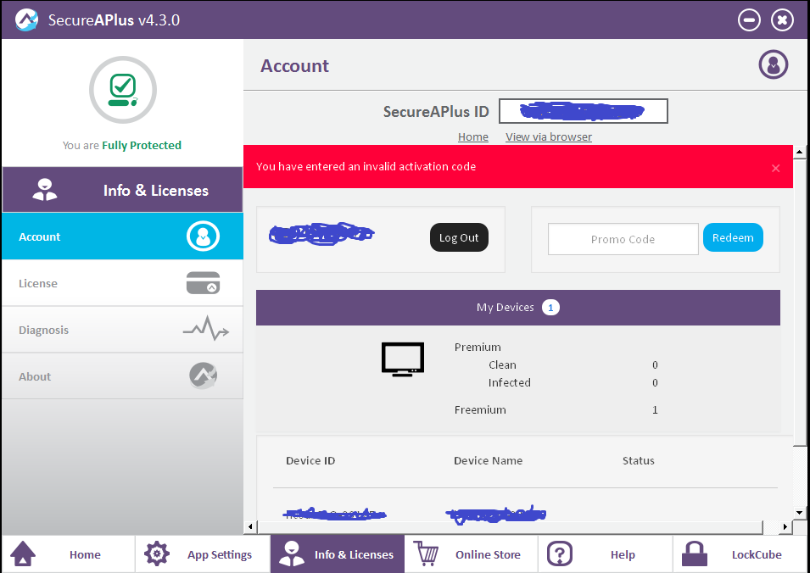Click the LockCube padlock icon
810x573 pixels.
(x=695, y=554)
